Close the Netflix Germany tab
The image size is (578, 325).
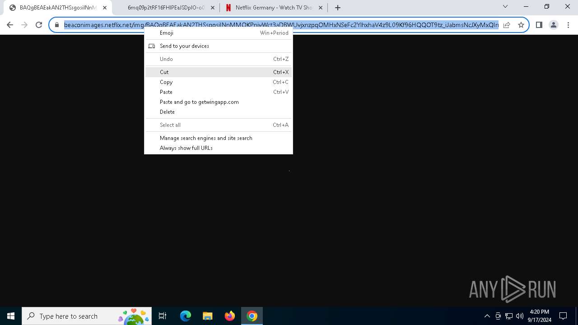321,8
